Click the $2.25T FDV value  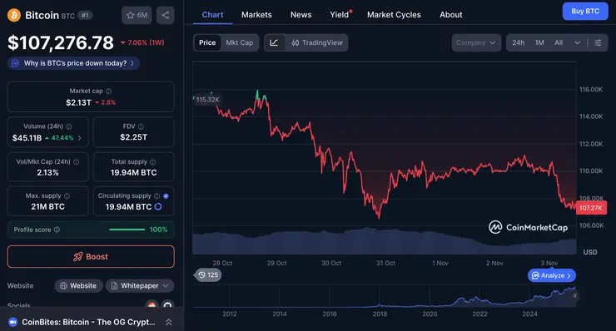(133, 137)
